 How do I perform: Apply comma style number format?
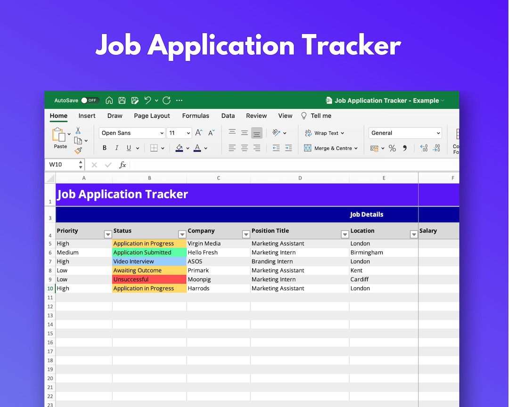point(404,148)
